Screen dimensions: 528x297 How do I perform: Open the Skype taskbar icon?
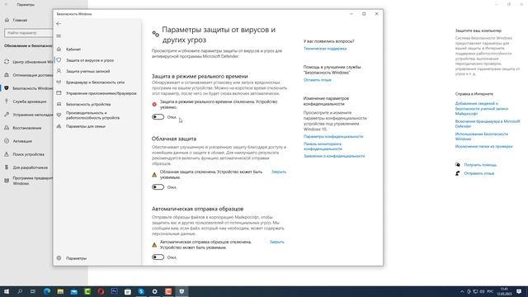[141, 291]
